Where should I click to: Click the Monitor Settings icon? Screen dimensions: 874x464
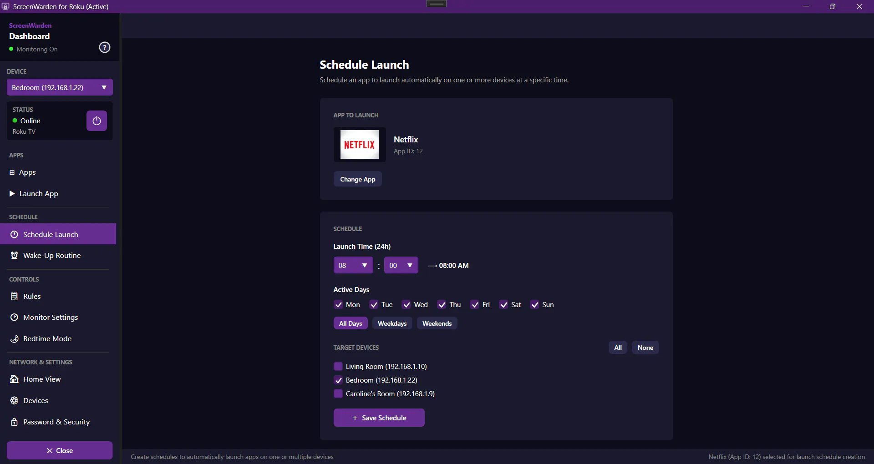pos(14,317)
